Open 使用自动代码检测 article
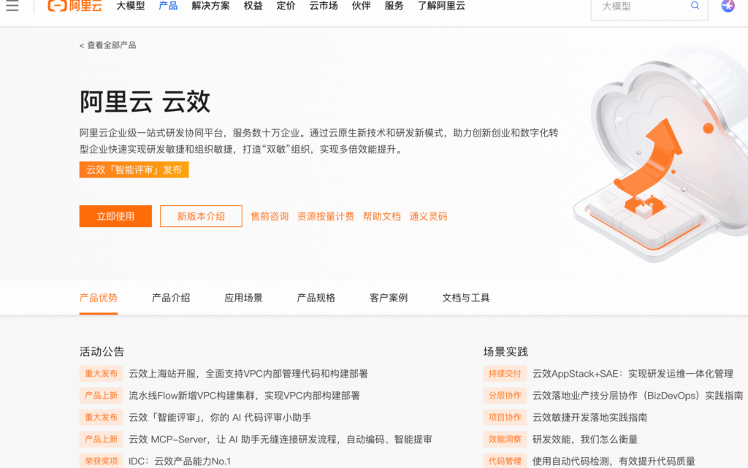This screenshot has height=468, width=748. point(614,461)
